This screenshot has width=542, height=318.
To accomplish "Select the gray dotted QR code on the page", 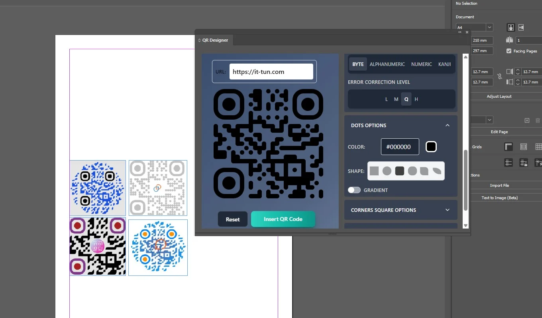I will tap(158, 188).
